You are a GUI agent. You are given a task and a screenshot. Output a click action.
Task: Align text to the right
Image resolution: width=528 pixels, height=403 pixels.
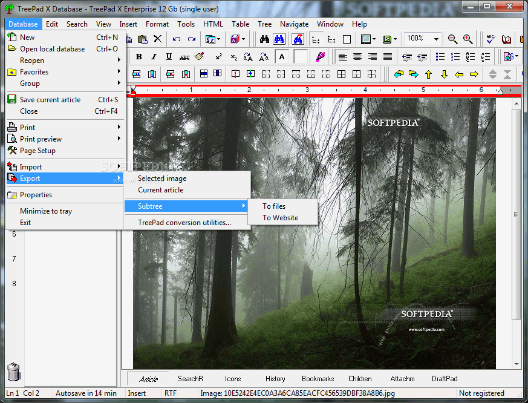(x=373, y=57)
